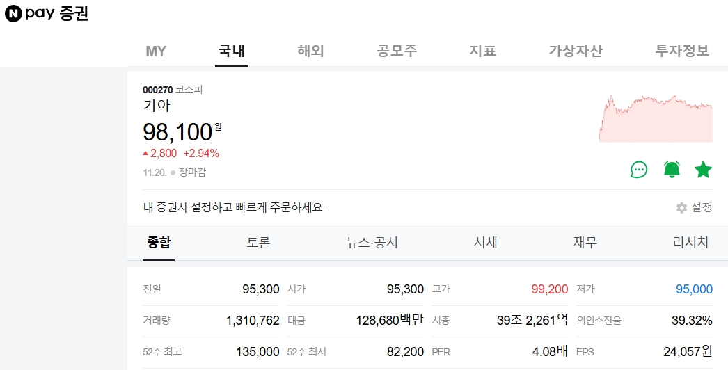This screenshot has width=728, height=370.
Task: Click the price change +2.94%
Action: click(x=201, y=153)
